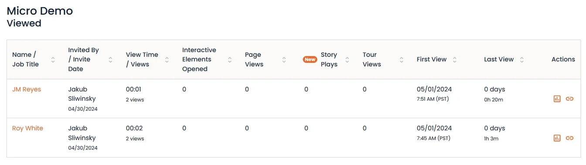Select the Actions column header
The image size is (586, 165).
coord(563,59)
